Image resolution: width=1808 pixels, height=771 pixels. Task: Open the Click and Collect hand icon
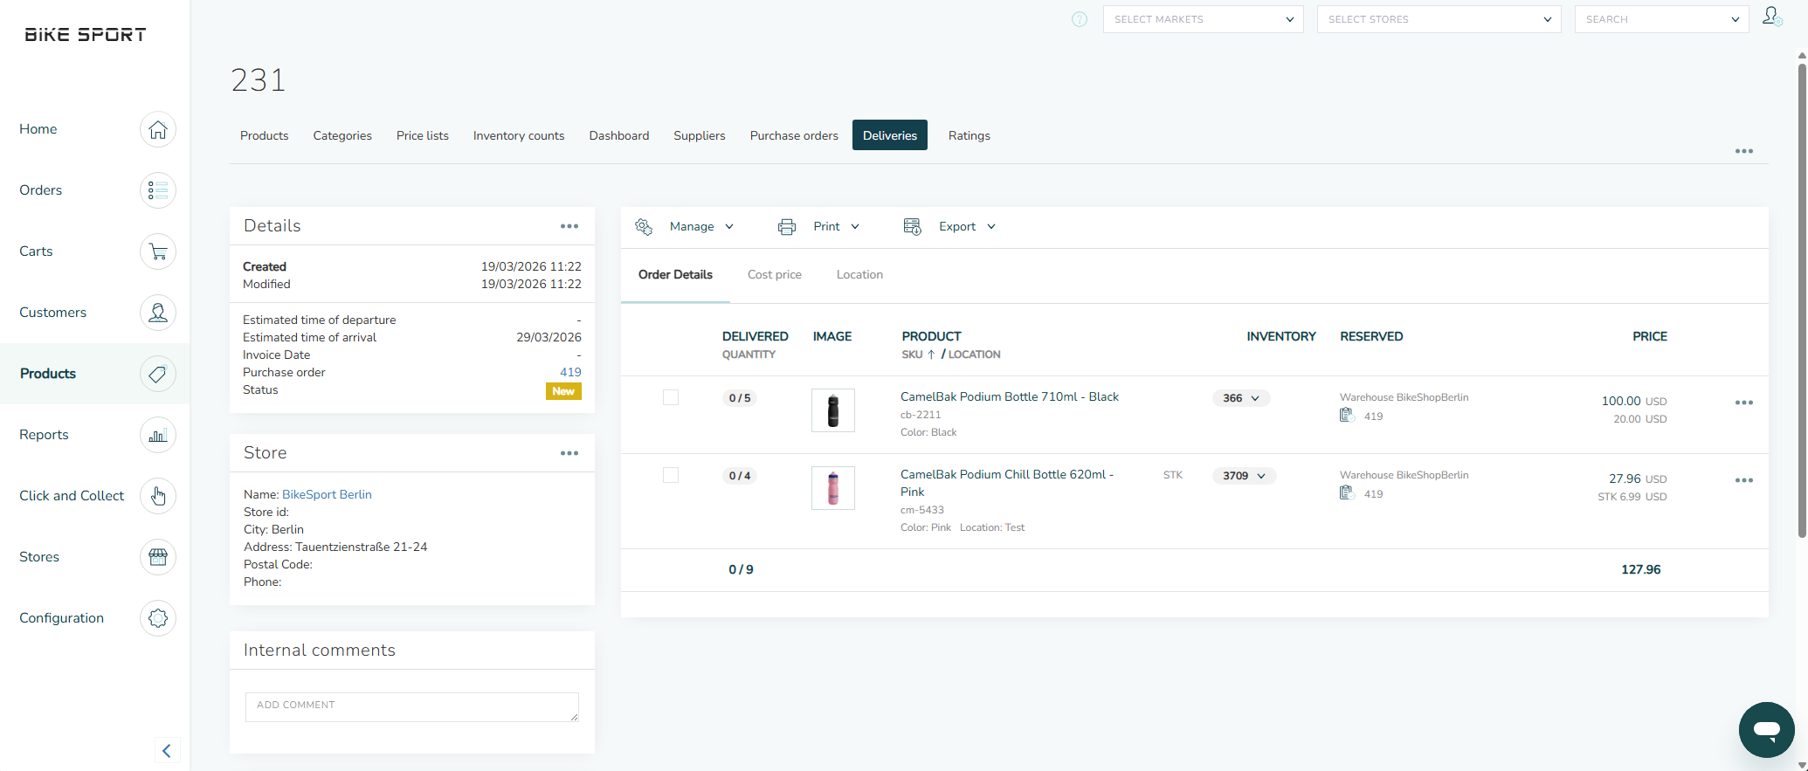point(157,496)
